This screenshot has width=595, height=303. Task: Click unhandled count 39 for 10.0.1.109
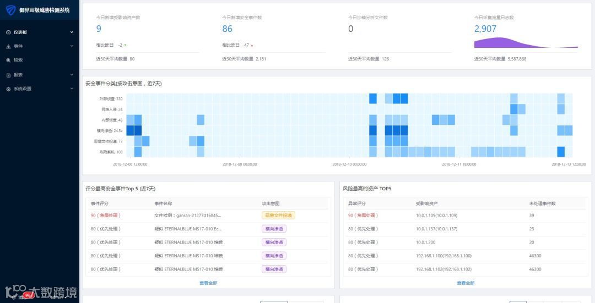point(532,216)
